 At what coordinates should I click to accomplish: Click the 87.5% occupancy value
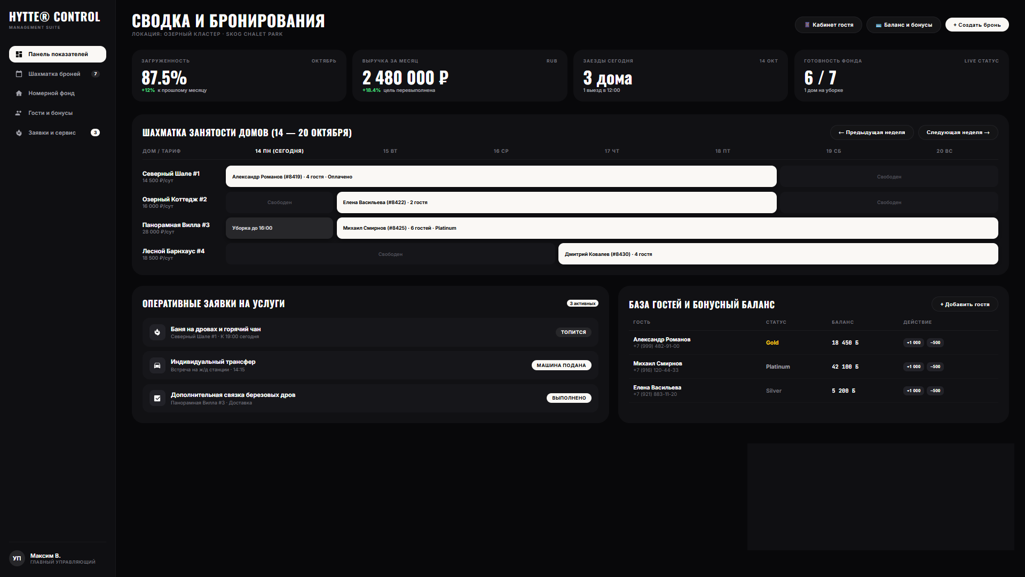[x=164, y=78]
